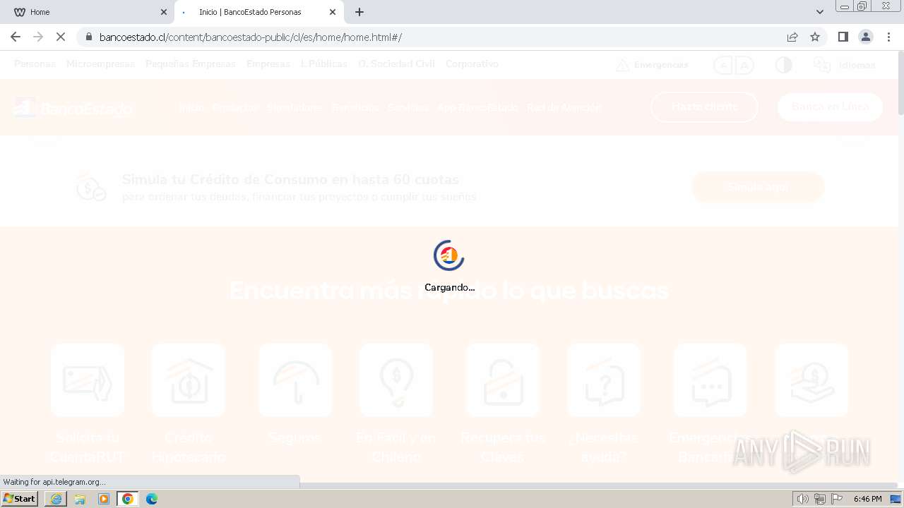
Task: Select the Personas segment
Action: pyautogui.click(x=35, y=64)
